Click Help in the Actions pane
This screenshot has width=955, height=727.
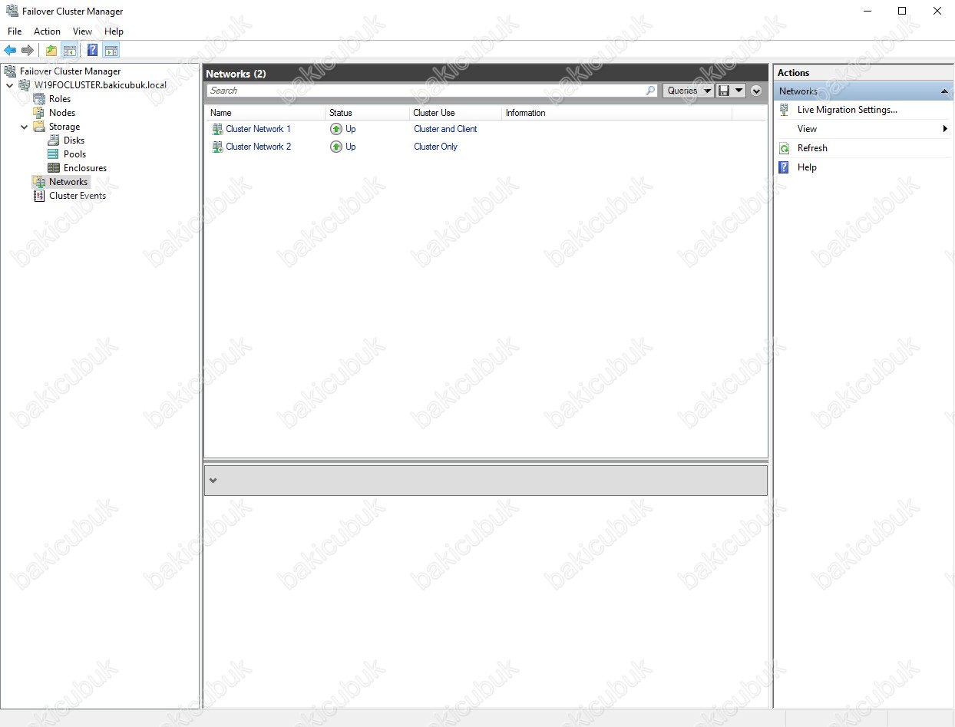click(807, 167)
